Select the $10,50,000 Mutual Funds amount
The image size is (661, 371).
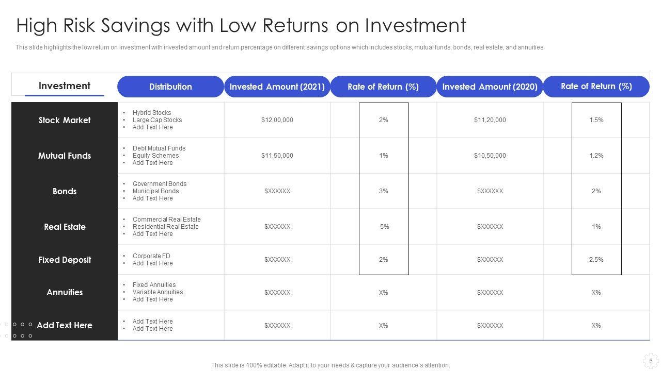490,156
